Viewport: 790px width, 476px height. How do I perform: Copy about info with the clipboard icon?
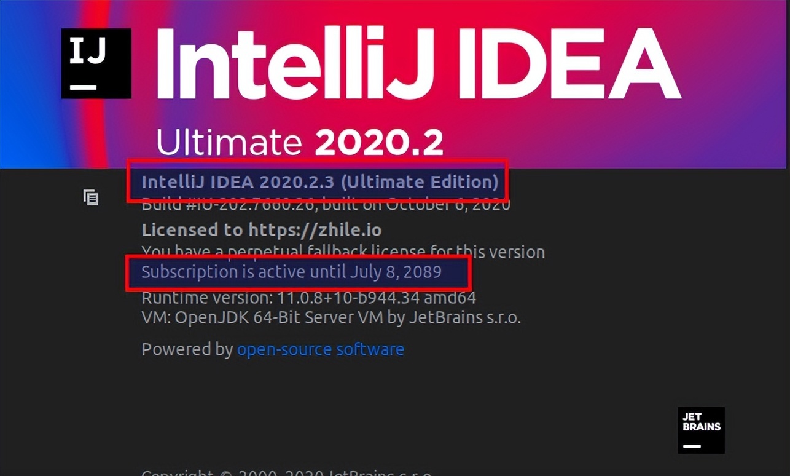(91, 197)
